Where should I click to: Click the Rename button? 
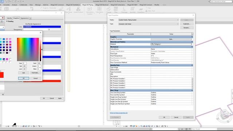point(187,28)
